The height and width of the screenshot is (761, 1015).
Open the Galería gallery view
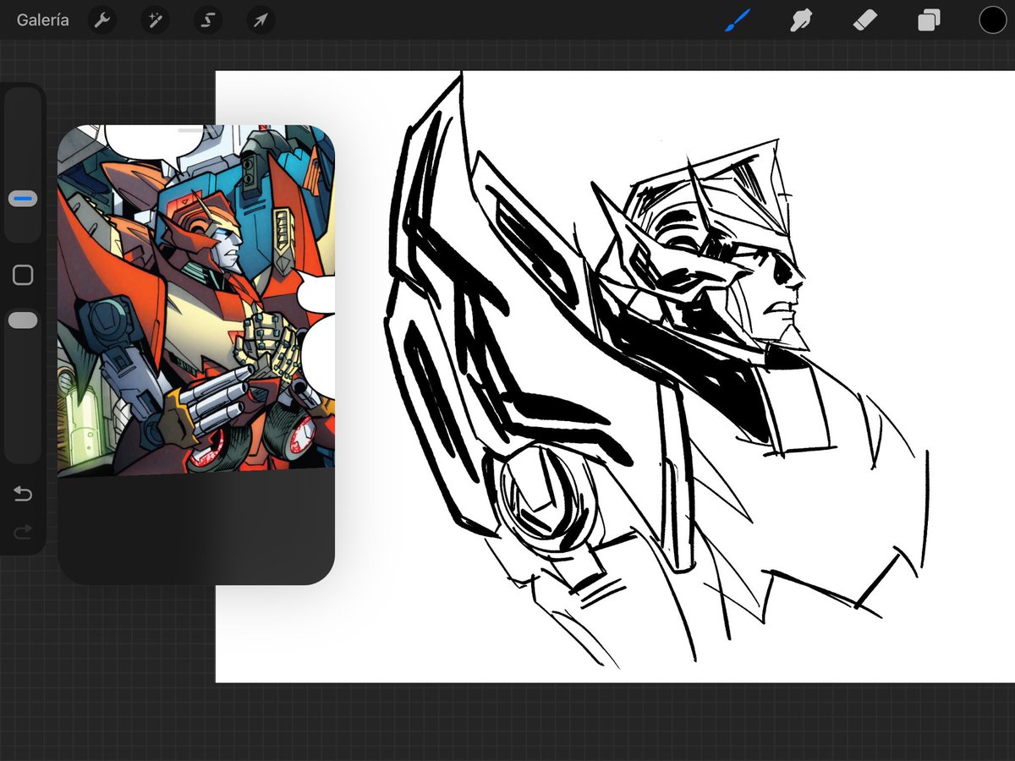pyautogui.click(x=42, y=19)
